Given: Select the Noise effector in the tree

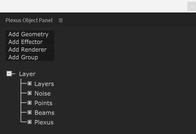Looking at the screenshot, I should pos(42,94).
